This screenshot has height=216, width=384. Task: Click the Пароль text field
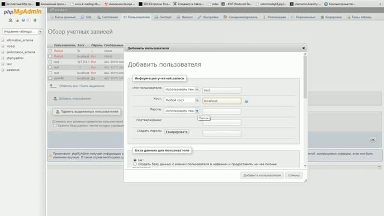pyautogui.click(x=221, y=112)
